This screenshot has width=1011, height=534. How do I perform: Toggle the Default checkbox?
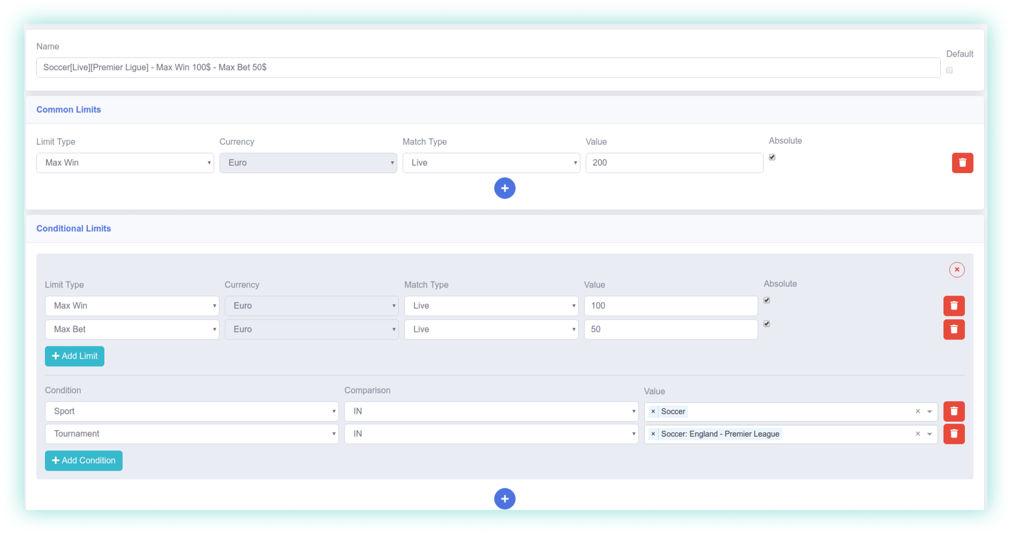[949, 70]
